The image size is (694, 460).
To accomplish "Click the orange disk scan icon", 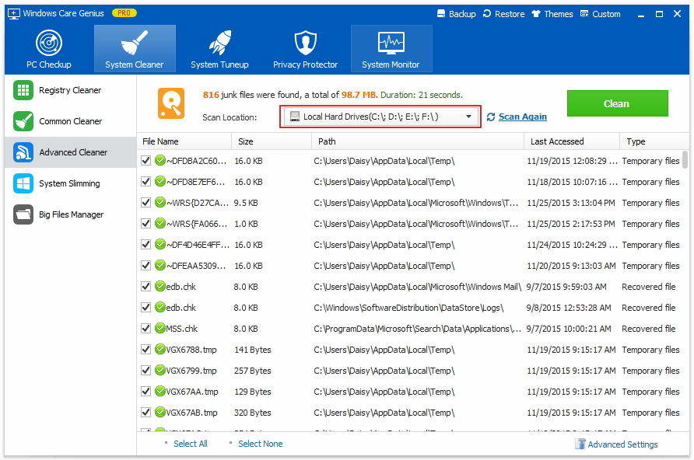I will [171, 103].
